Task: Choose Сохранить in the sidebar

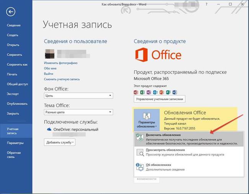Action: click(15, 55)
